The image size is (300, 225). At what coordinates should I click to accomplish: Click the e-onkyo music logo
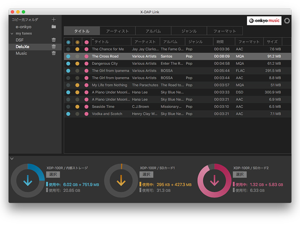tap(264, 21)
